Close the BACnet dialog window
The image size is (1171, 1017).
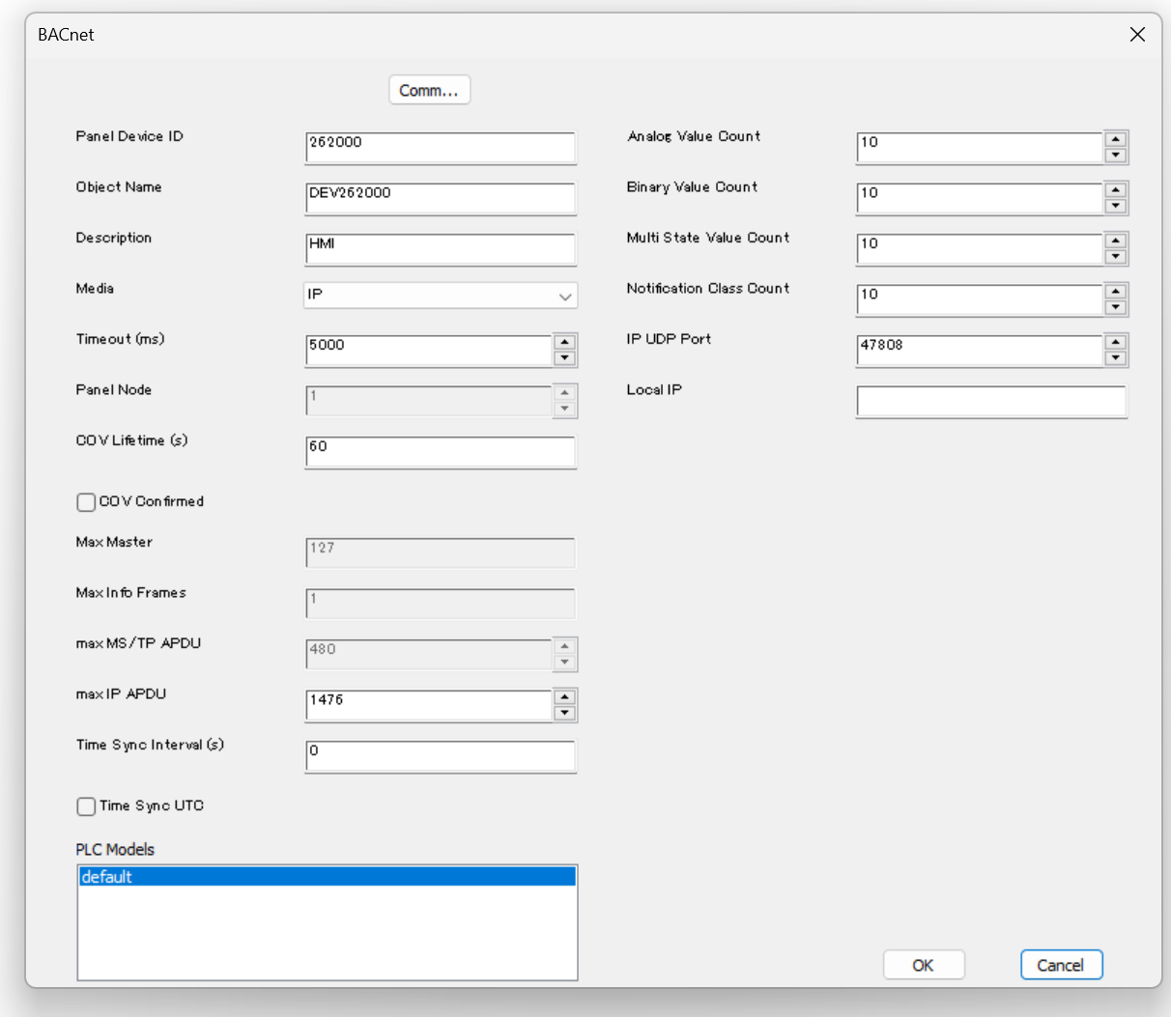(x=1137, y=35)
